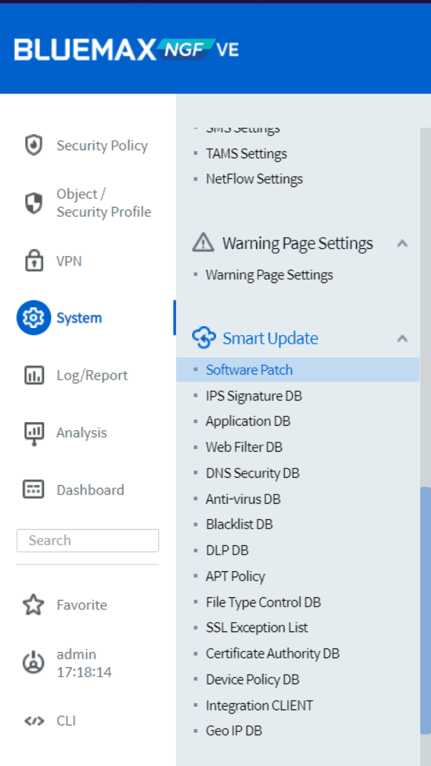Focus the Search input field
Image resolution: width=431 pixels, height=766 pixels.
88,540
